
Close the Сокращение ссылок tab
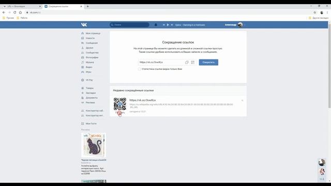[81, 7]
